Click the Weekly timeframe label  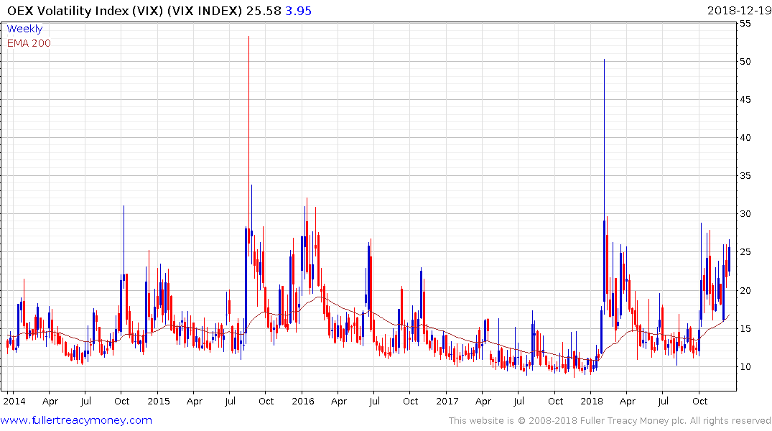24,29
